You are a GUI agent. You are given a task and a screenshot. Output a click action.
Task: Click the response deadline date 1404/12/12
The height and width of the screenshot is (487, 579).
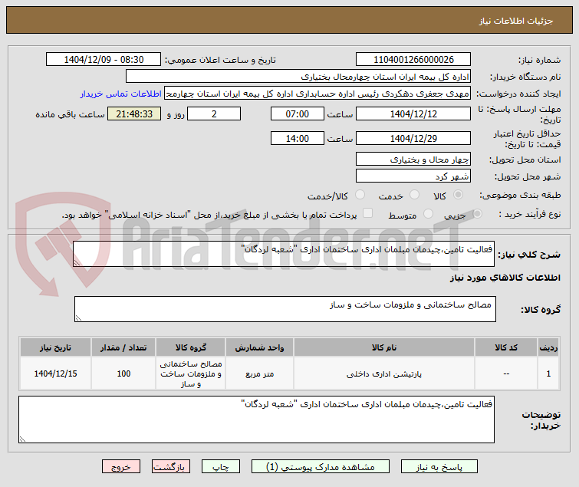[413, 114]
